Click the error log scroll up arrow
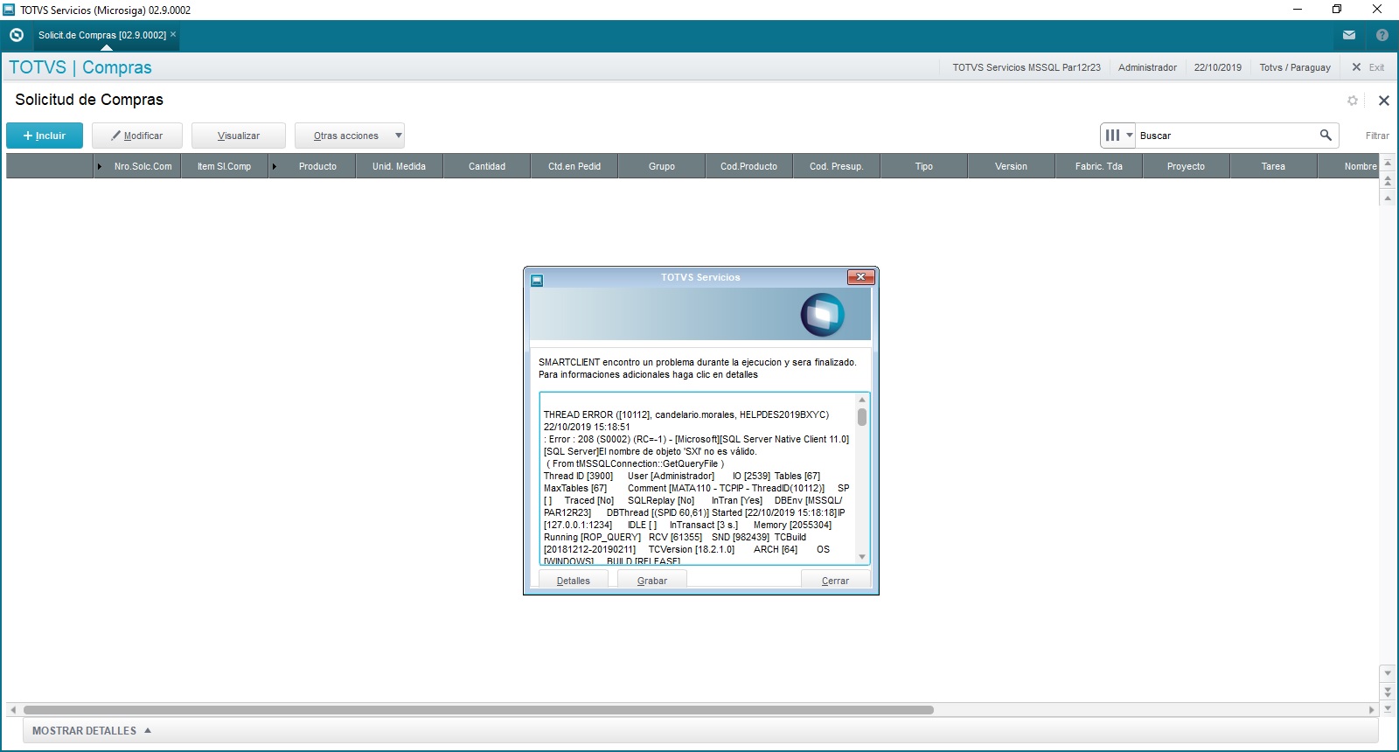The height and width of the screenshot is (752, 1399). 862,400
